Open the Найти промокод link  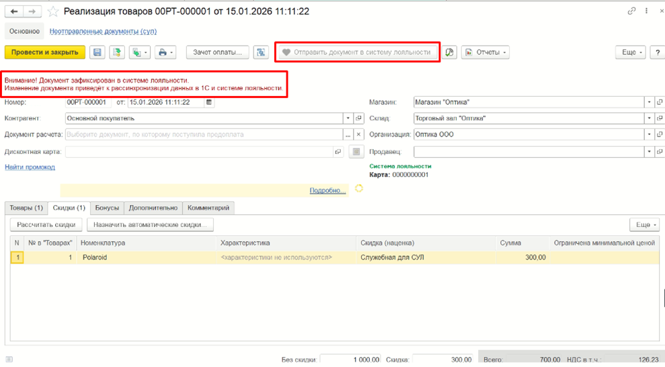point(30,167)
